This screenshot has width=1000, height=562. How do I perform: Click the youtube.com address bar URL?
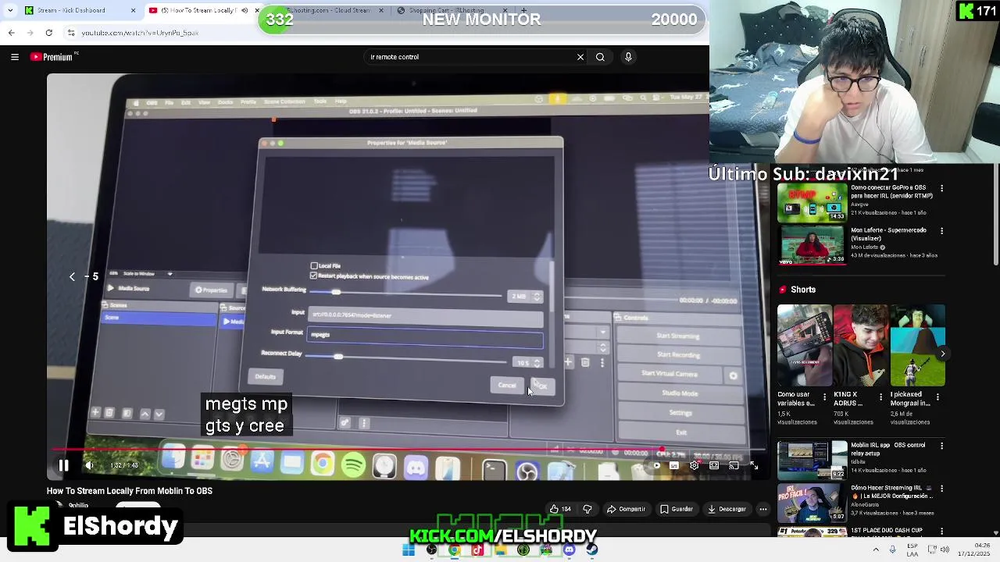tap(141, 33)
